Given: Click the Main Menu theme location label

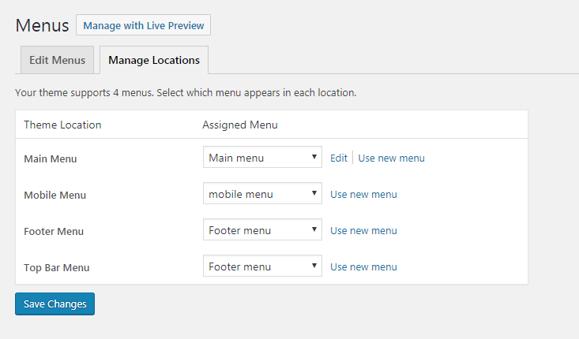Looking at the screenshot, I should 51,158.
